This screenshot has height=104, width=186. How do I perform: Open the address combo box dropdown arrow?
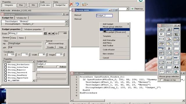[x=128, y=9]
